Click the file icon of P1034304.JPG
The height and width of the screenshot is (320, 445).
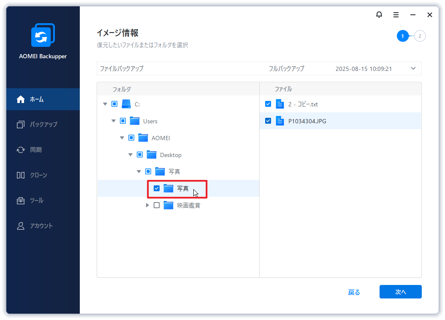(x=280, y=121)
